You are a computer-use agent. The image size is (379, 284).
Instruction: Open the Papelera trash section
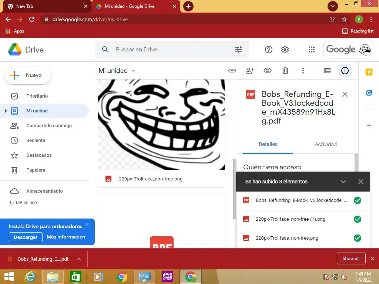[36, 170]
